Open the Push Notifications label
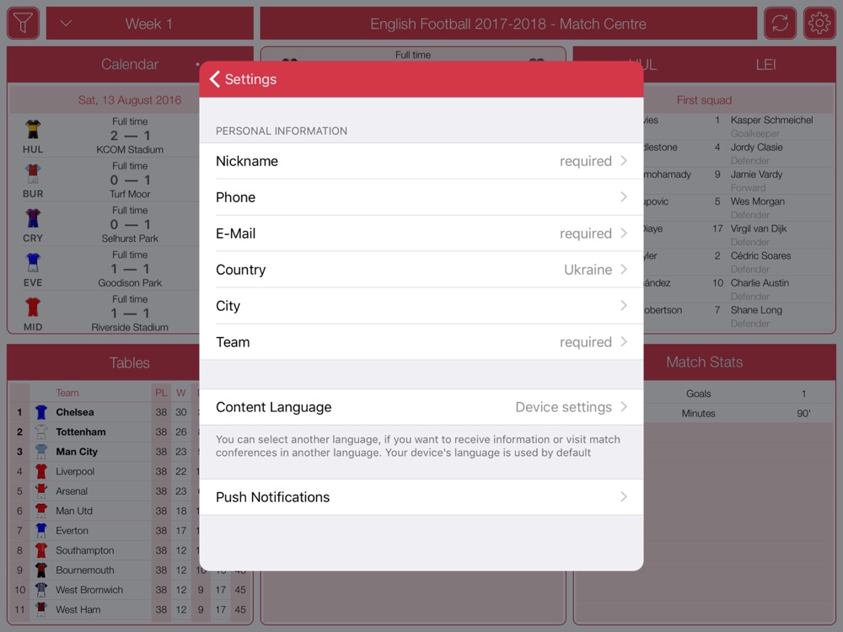Image resolution: width=843 pixels, height=632 pixels. pyautogui.click(x=272, y=497)
